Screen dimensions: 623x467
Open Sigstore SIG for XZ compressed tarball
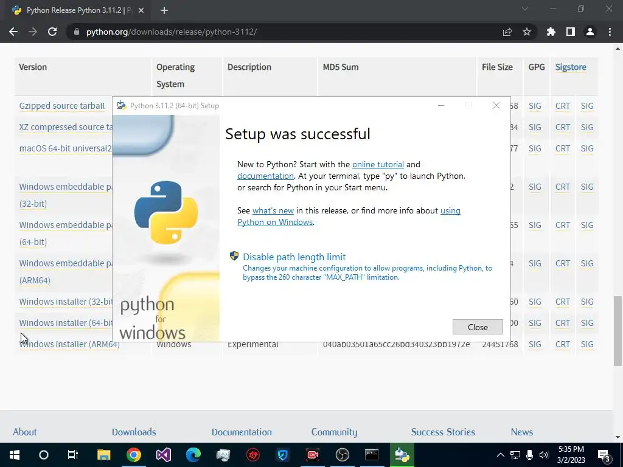[x=587, y=127]
